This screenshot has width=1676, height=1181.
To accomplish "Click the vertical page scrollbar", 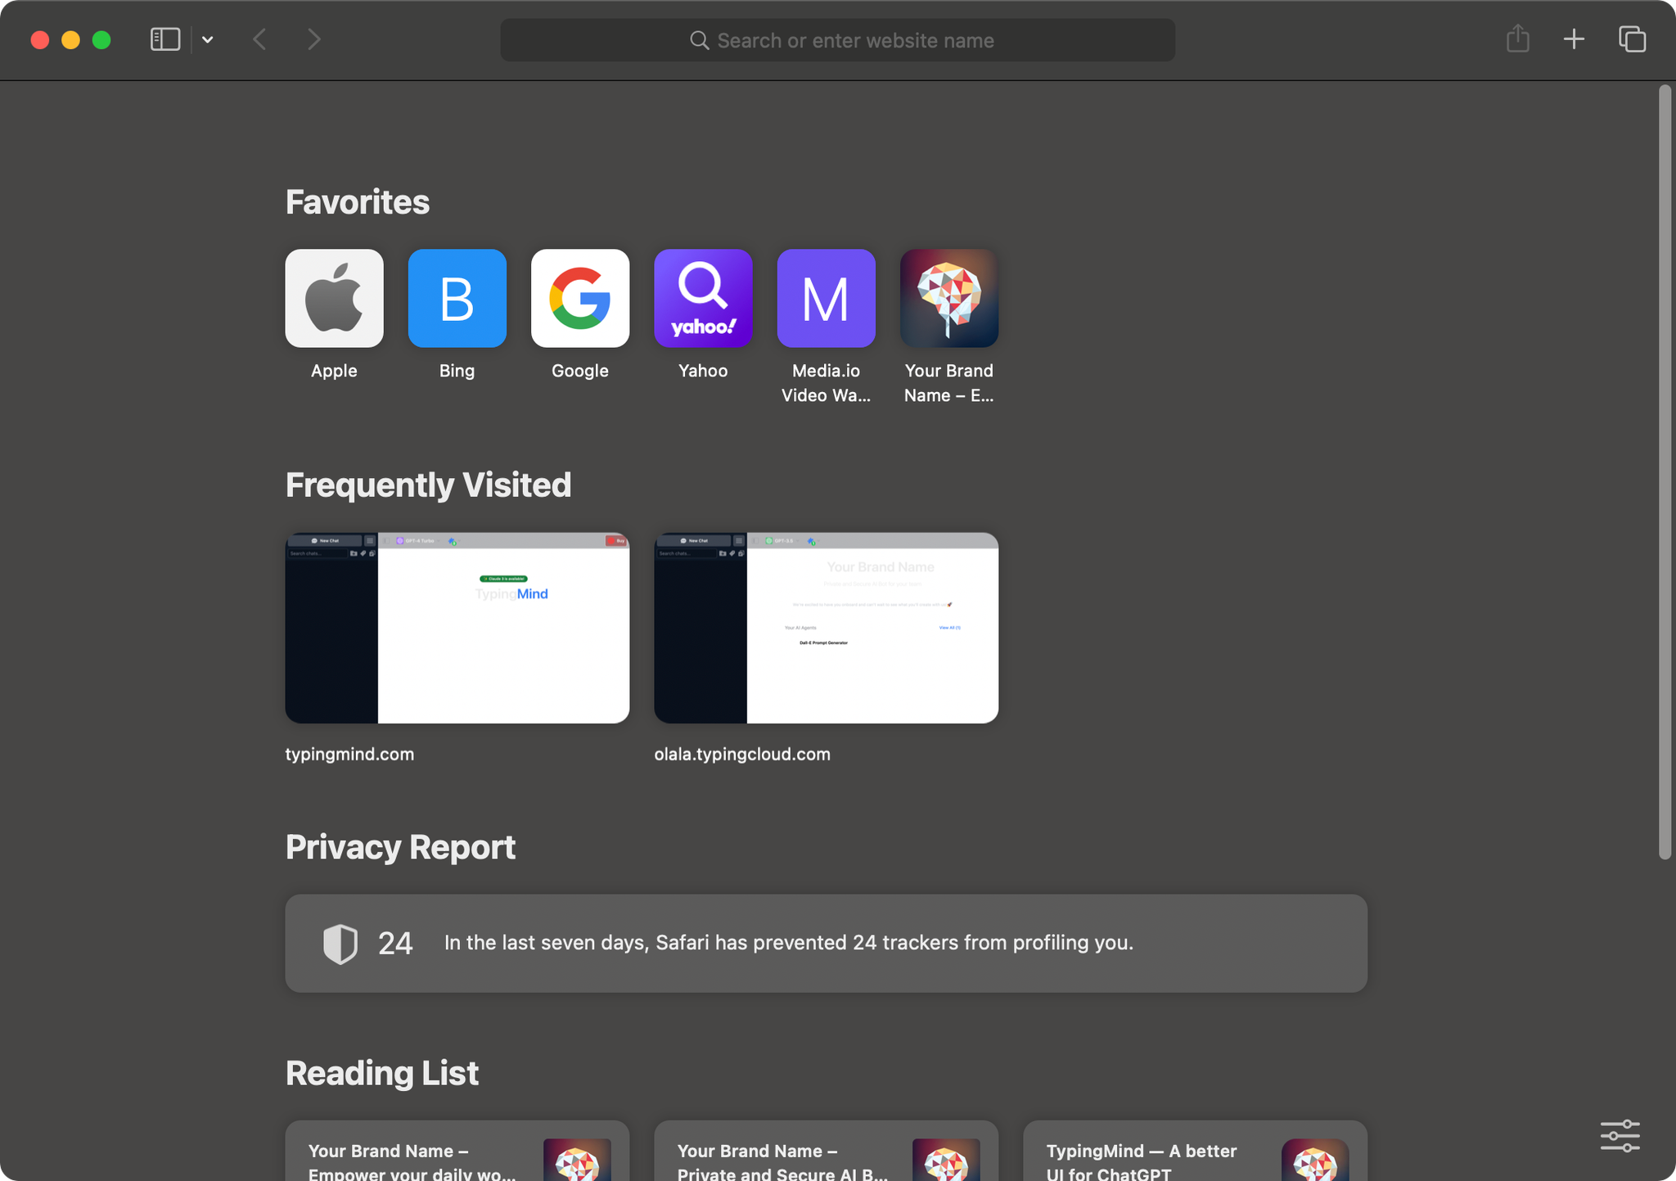I will point(1665,471).
